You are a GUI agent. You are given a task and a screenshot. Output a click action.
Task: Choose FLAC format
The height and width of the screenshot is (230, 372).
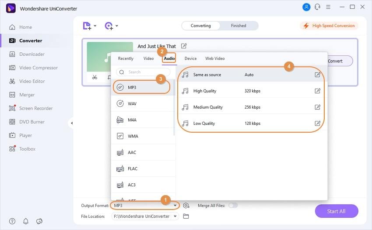(143, 169)
